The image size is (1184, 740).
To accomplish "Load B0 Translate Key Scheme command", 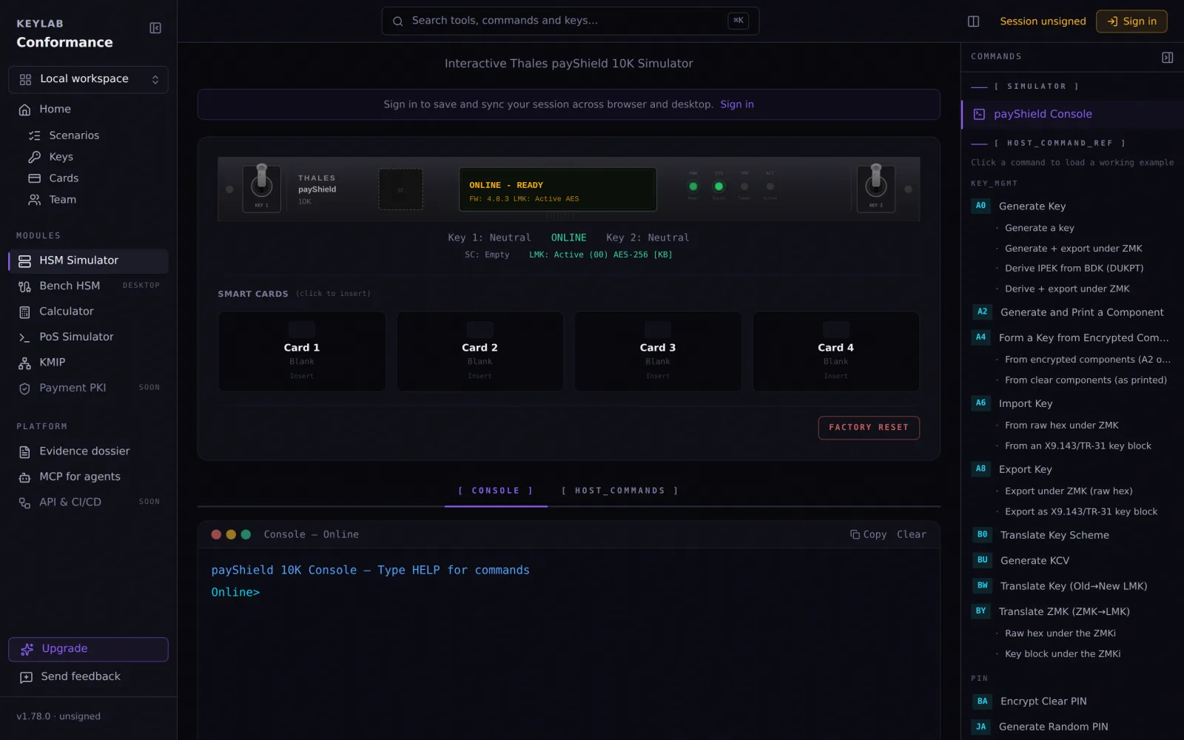I will (1072, 536).
